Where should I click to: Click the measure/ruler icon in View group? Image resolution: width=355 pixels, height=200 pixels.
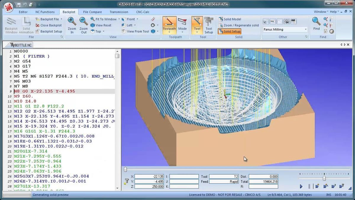pyautogui.click(x=153, y=19)
